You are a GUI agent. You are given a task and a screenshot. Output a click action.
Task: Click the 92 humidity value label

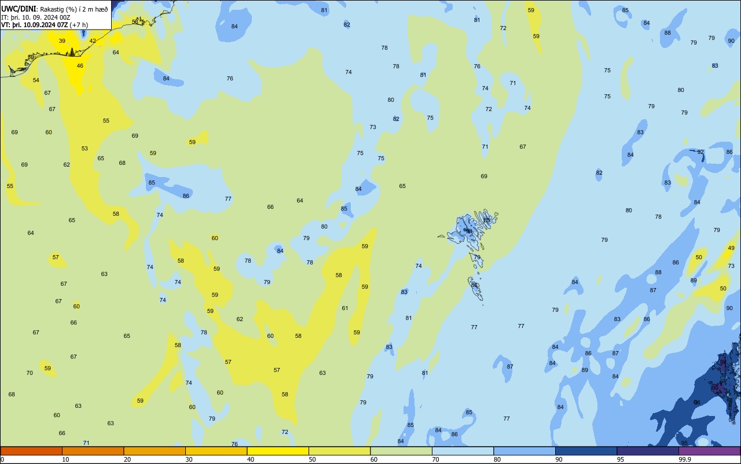700,152
